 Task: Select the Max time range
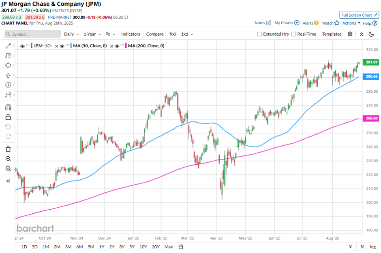click(169, 247)
